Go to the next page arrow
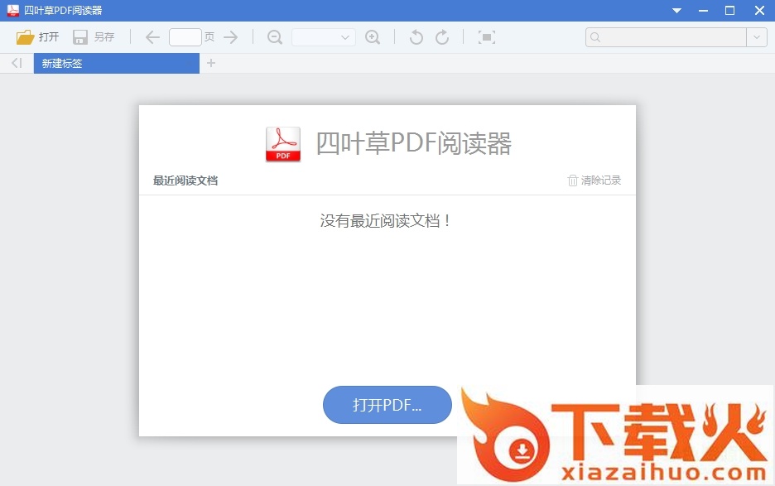775x486 pixels. click(x=231, y=37)
